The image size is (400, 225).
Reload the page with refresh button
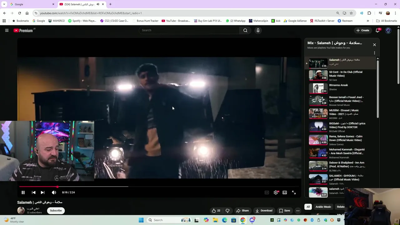point(19,13)
